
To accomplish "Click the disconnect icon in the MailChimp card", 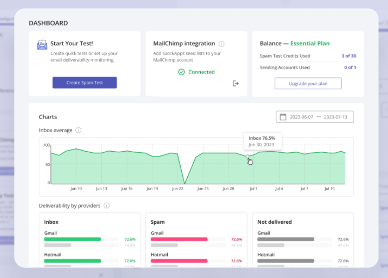I will pyautogui.click(x=236, y=83).
